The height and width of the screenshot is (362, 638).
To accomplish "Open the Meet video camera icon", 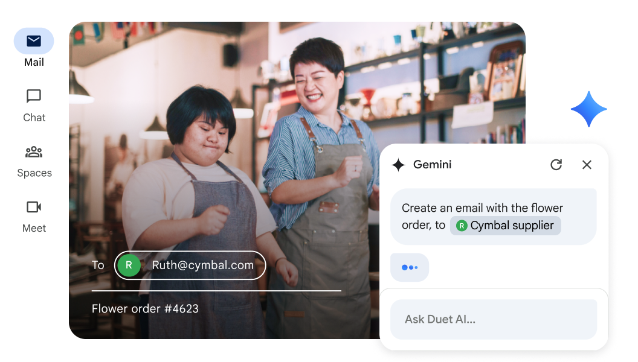I will click(x=34, y=207).
